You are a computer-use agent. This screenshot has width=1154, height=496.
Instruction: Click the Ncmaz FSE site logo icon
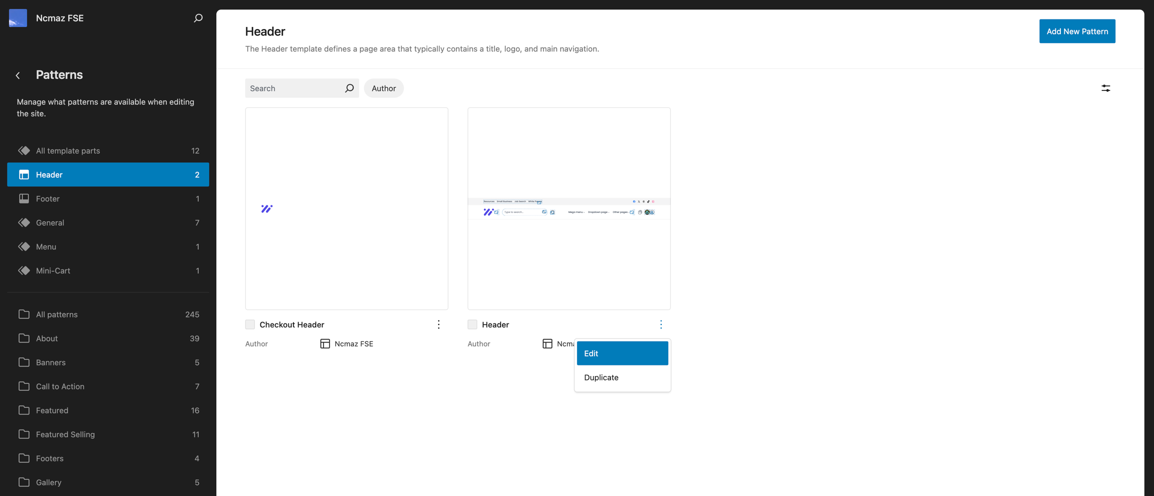(18, 18)
